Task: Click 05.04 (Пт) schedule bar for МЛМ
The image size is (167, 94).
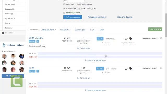Action: click(100, 83)
